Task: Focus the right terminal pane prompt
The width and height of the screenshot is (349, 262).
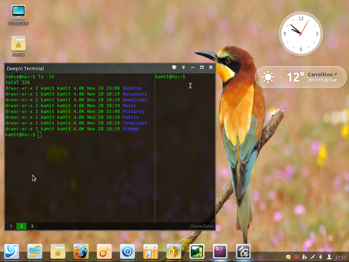Action: [170, 77]
